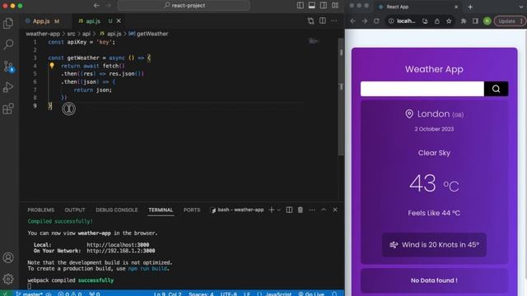Screen dimensions: 527x296
Task: Split the terminal pane
Action: pos(289,210)
